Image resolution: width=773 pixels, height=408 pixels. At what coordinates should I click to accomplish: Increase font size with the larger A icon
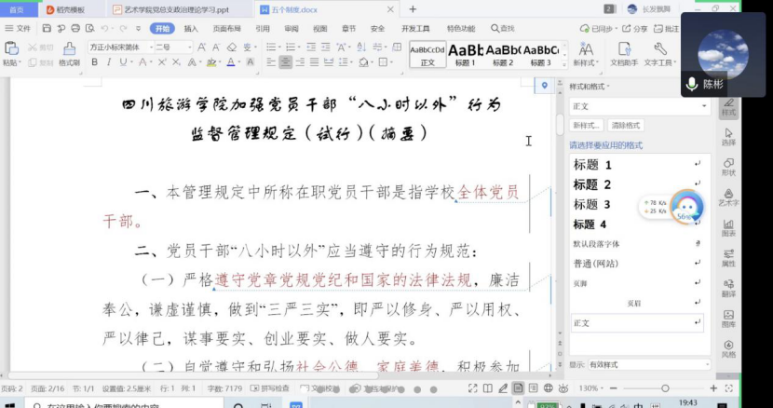tap(201, 48)
